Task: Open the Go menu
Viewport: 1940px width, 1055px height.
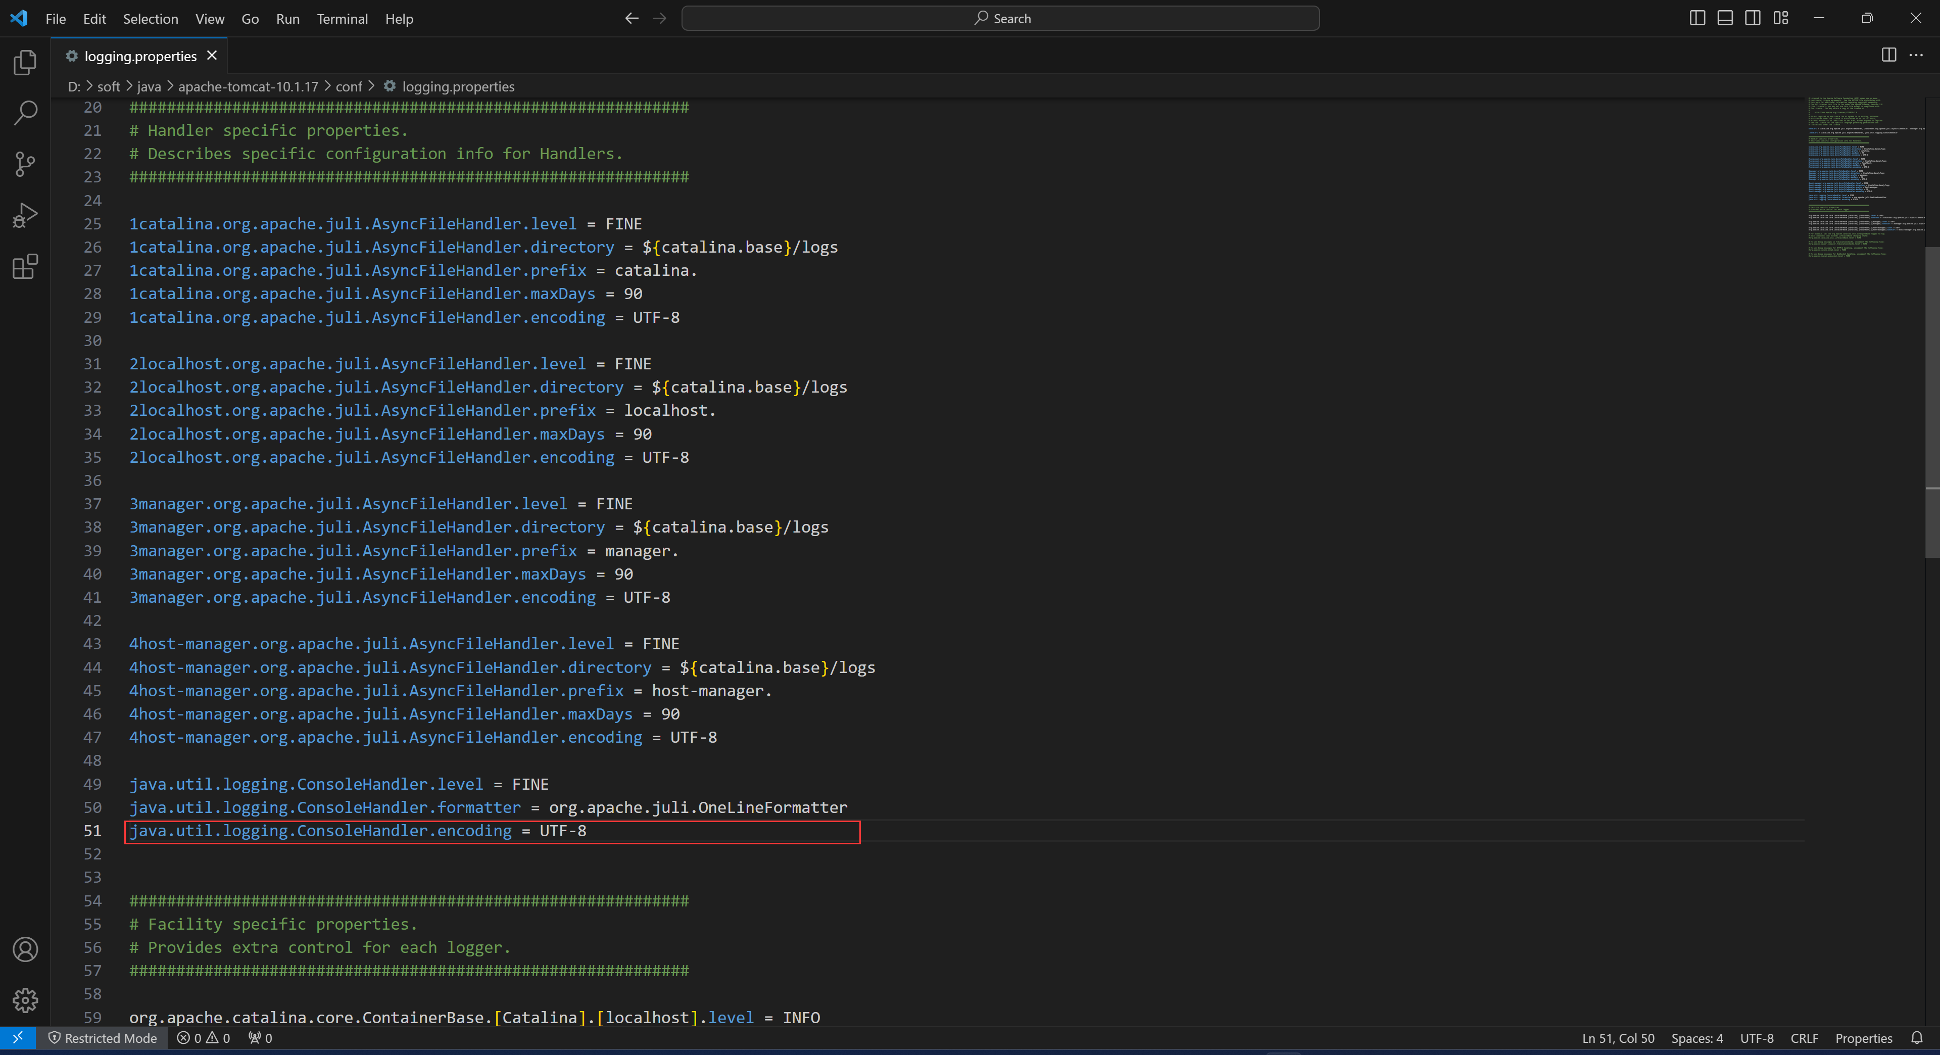Action: 250,19
